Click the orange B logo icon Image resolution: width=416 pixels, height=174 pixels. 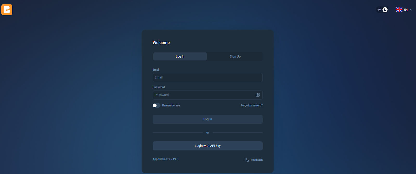coord(7,10)
